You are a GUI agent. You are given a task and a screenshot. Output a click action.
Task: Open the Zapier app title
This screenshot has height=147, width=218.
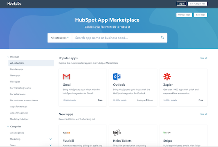(168, 85)
